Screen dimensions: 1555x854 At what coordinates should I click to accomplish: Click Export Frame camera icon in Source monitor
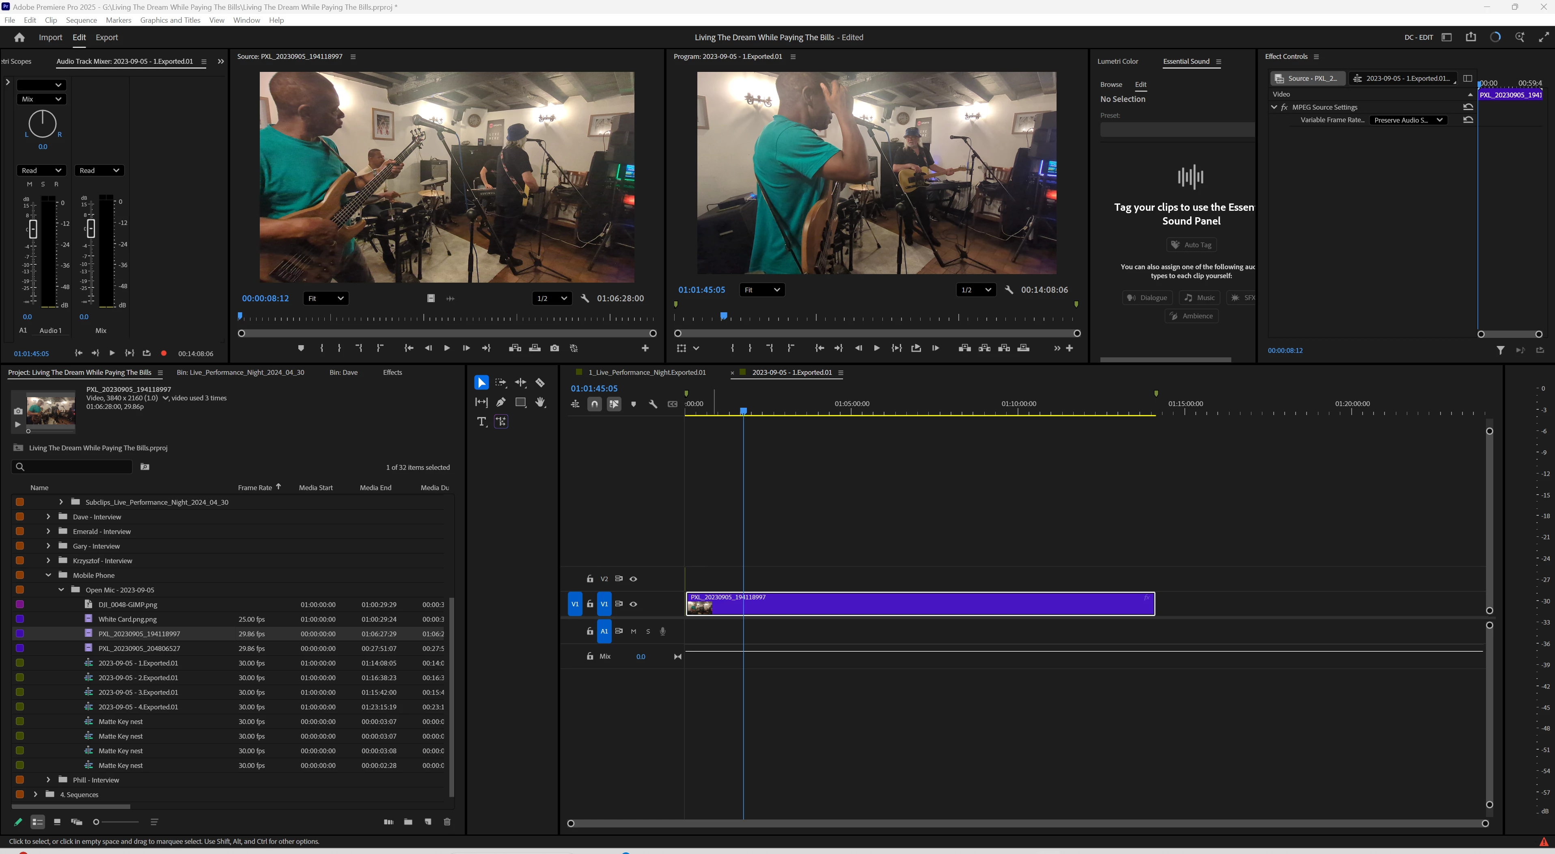click(x=554, y=348)
